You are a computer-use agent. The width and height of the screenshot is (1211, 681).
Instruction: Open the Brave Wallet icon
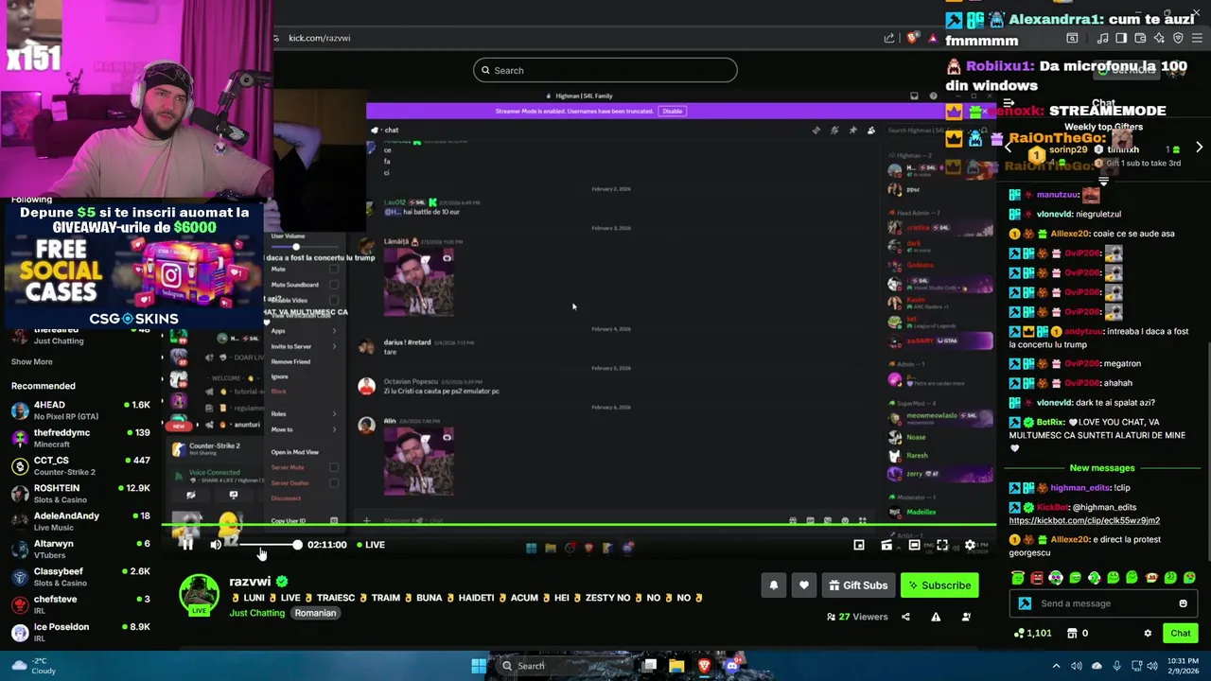[x=1140, y=38]
